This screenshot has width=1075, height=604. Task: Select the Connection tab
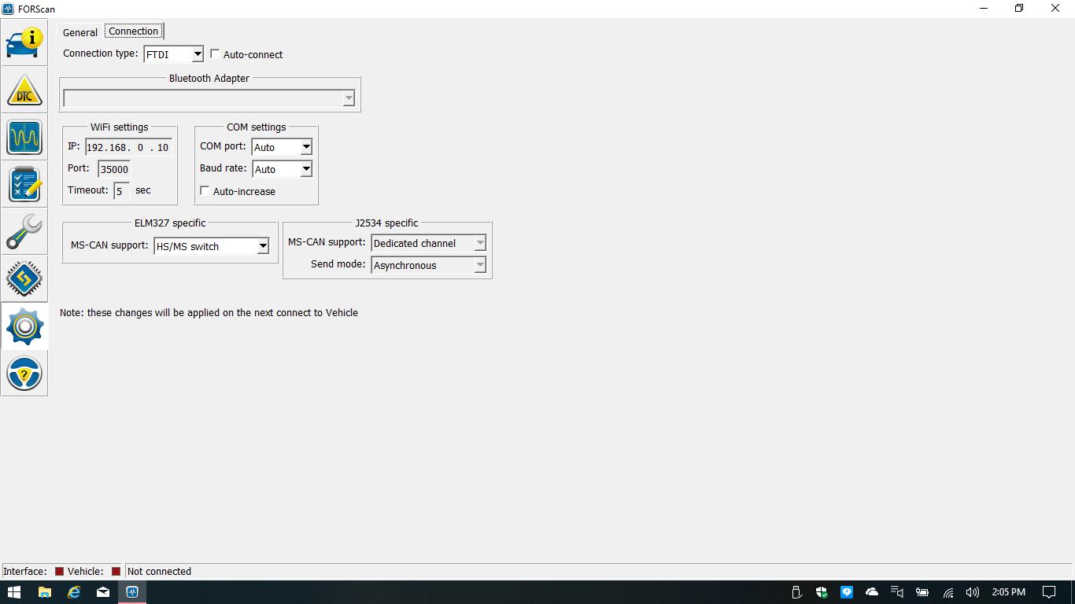click(x=134, y=31)
